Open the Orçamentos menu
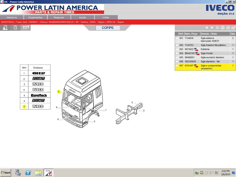Viewport: 236px width, 177px height. (35, 17)
